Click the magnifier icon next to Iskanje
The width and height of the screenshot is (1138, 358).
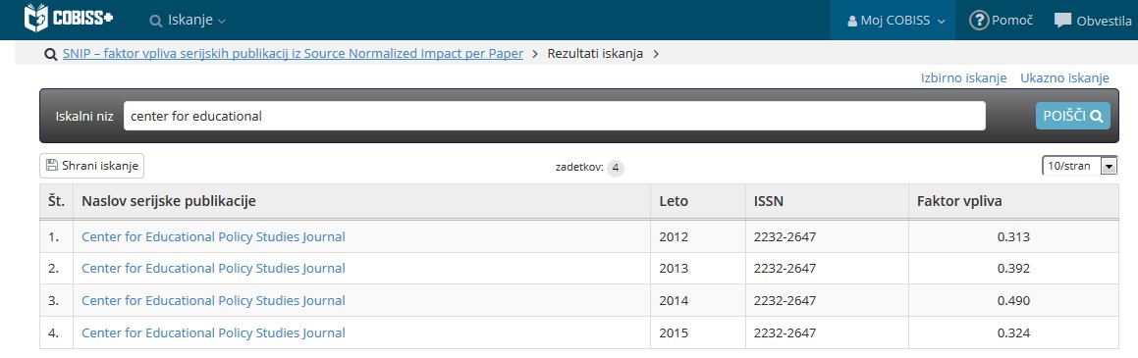click(155, 21)
